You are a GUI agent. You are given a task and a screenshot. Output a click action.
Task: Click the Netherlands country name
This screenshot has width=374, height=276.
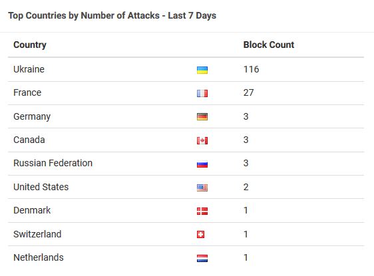39,257
